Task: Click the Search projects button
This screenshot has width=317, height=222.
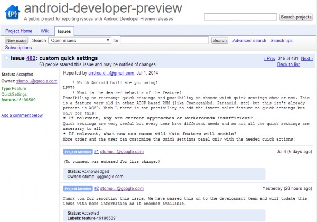Action: coord(296,17)
